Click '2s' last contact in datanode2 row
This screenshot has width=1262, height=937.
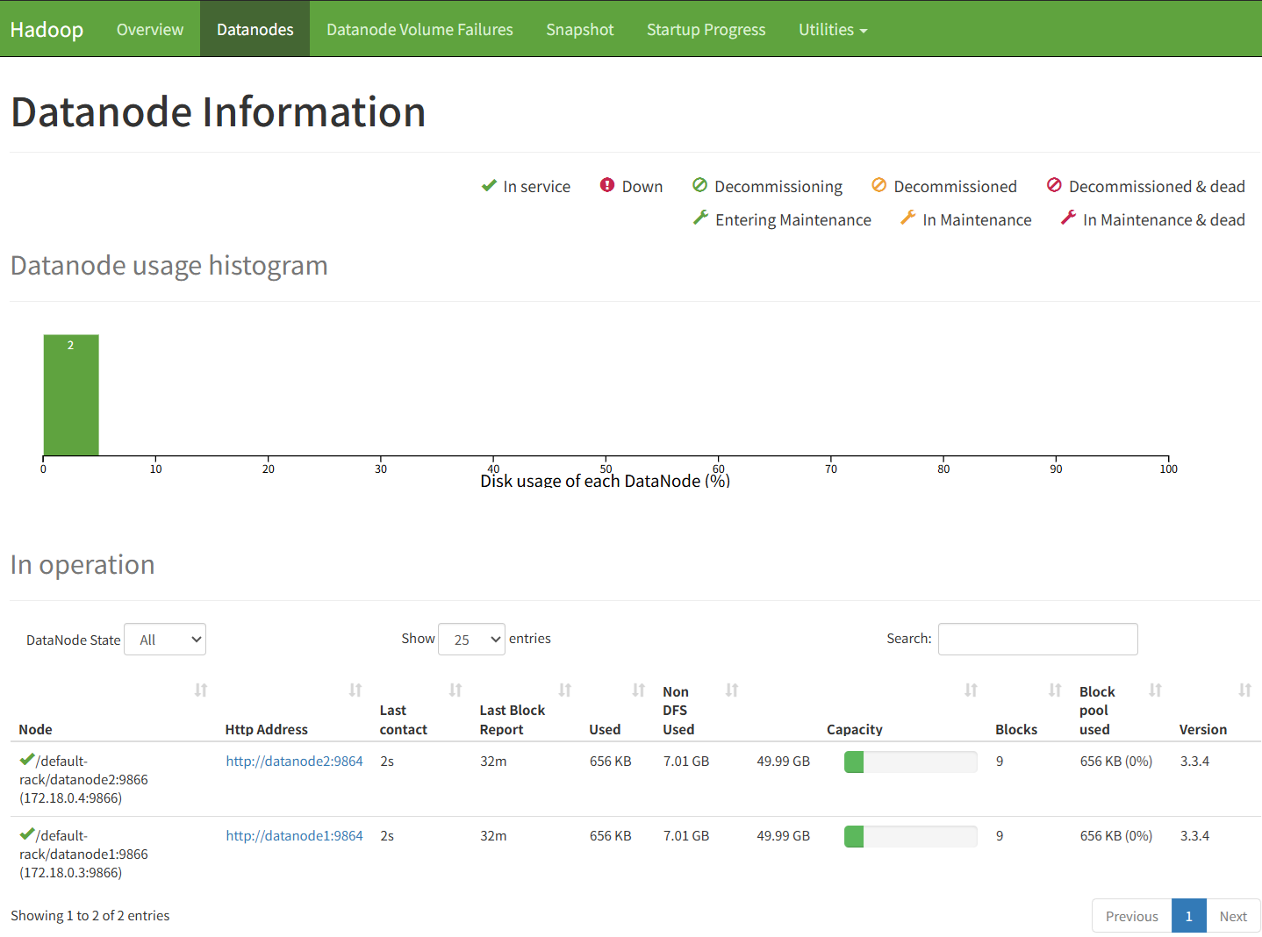coord(387,762)
